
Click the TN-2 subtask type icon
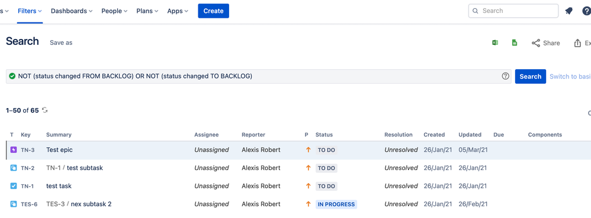[x=14, y=168]
